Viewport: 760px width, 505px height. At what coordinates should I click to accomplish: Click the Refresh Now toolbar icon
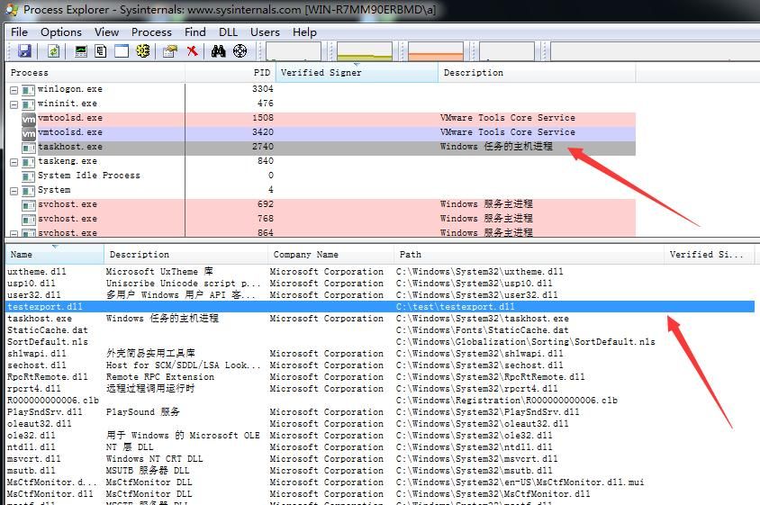[53, 51]
